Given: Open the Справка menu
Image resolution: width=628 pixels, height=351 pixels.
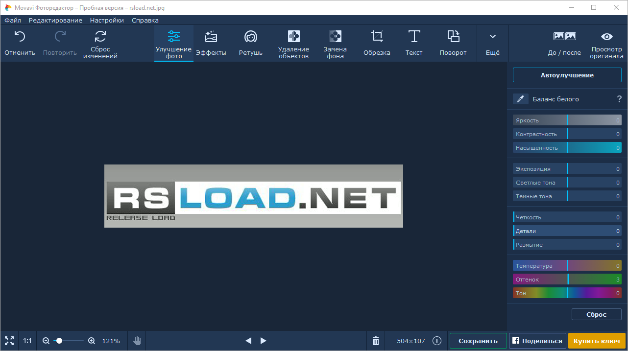Looking at the screenshot, I should 145,20.
